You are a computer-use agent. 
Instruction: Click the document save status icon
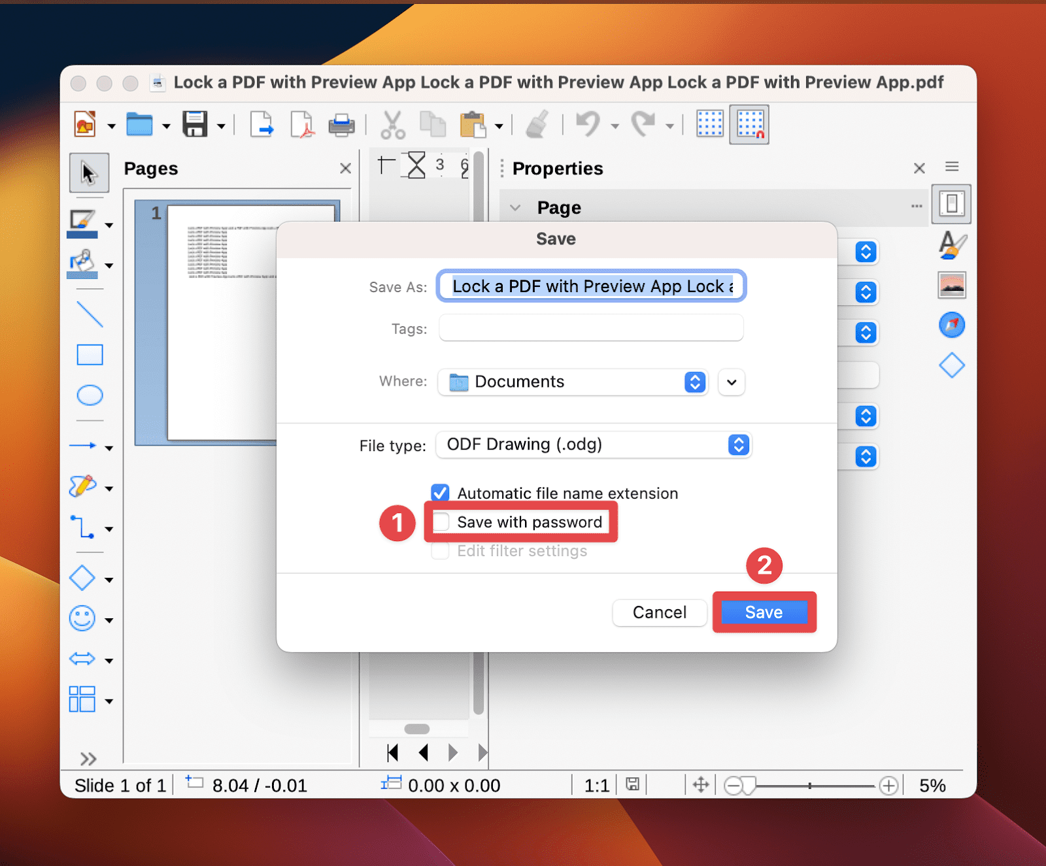633,784
